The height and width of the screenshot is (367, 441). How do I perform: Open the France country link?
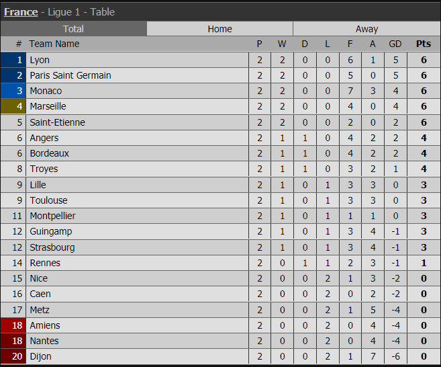click(x=21, y=12)
